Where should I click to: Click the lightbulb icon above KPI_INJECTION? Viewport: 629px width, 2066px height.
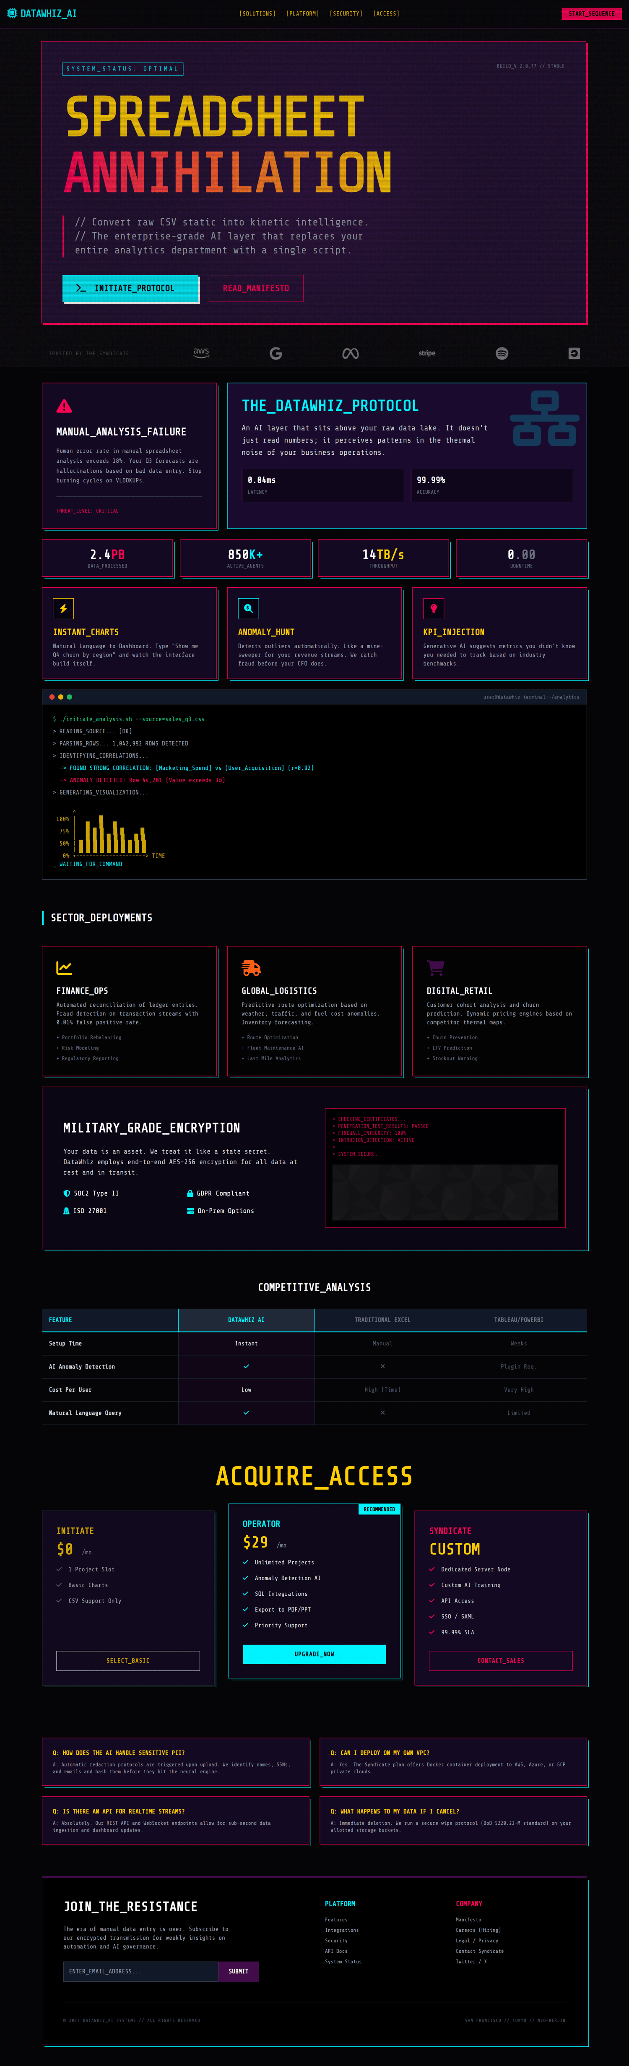pos(434,608)
